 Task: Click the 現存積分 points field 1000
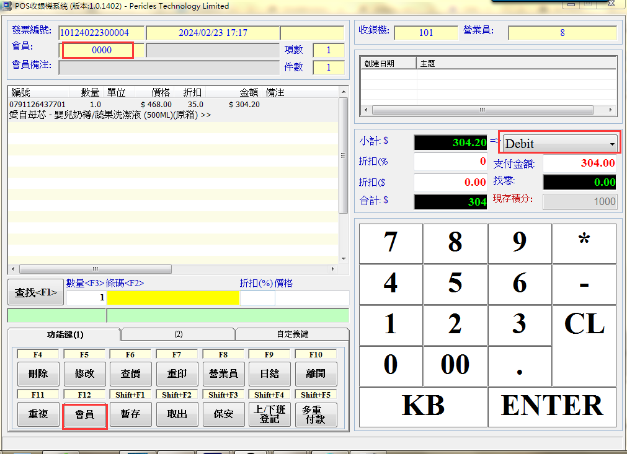pyautogui.click(x=579, y=202)
